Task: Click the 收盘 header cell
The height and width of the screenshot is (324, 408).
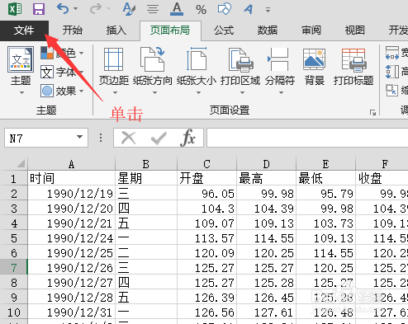Action: (x=382, y=178)
